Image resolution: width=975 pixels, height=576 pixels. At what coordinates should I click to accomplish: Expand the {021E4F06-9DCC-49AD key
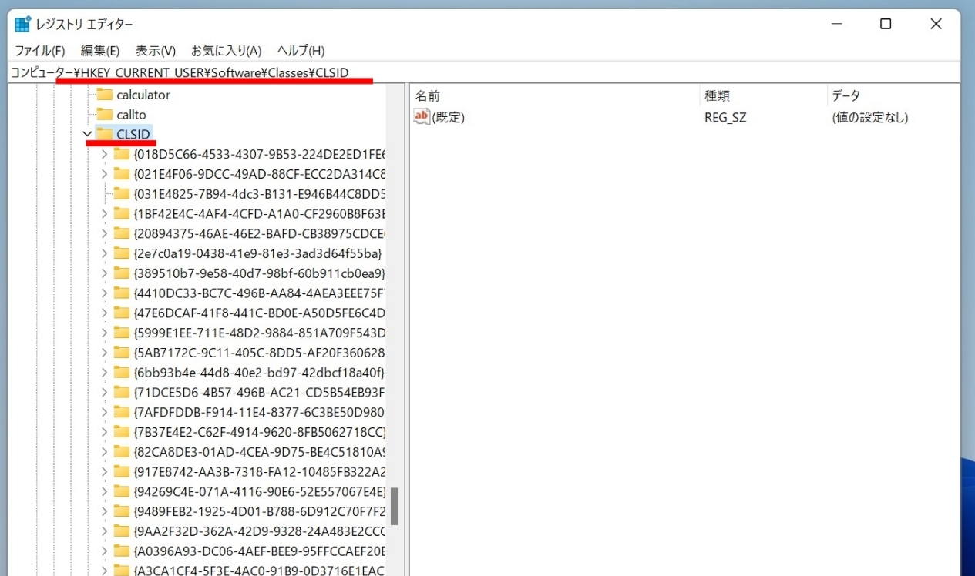(x=105, y=174)
